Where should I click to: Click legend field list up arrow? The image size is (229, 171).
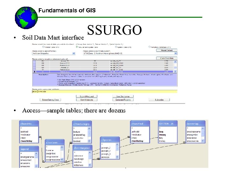click(36, 154)
